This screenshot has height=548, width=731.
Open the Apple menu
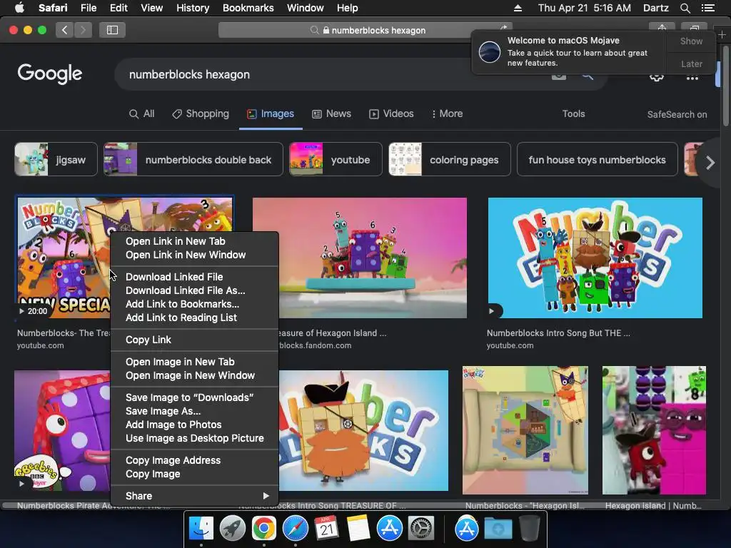[x=19, y=8]
